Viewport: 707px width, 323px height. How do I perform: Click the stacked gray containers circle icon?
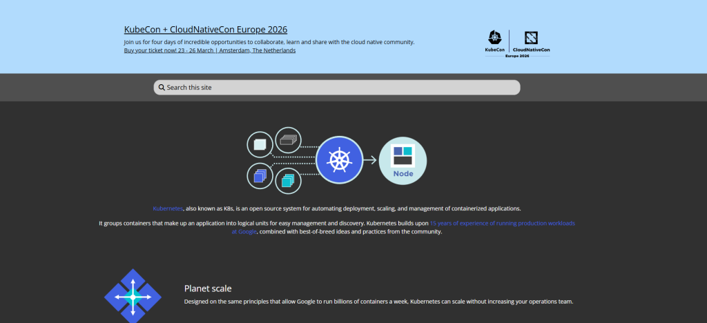(x=288, y=140)
